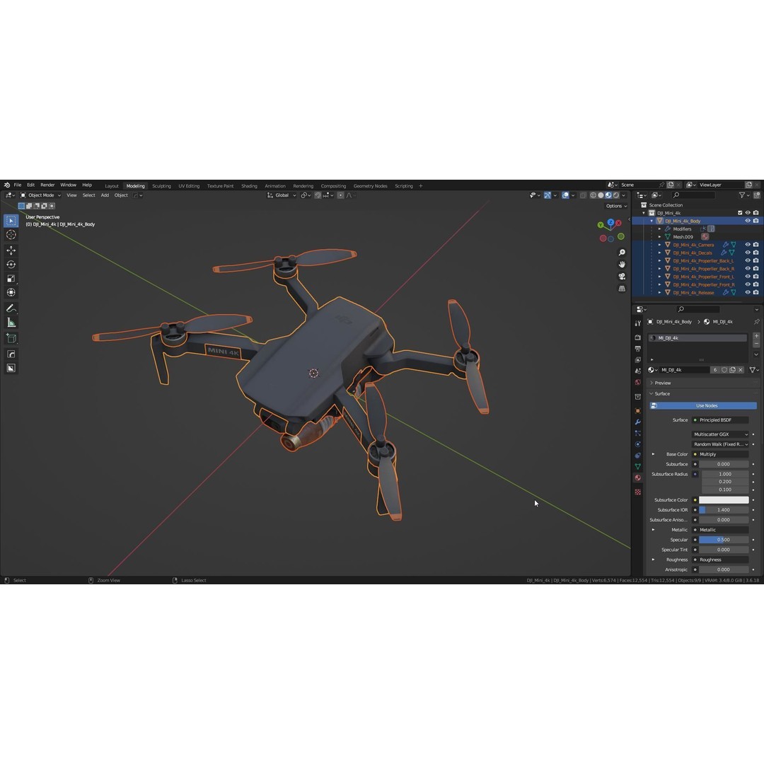Open the Random Walk subsurface method dropdown
This screenshot has height=764, width=764.
coord(720,444)
